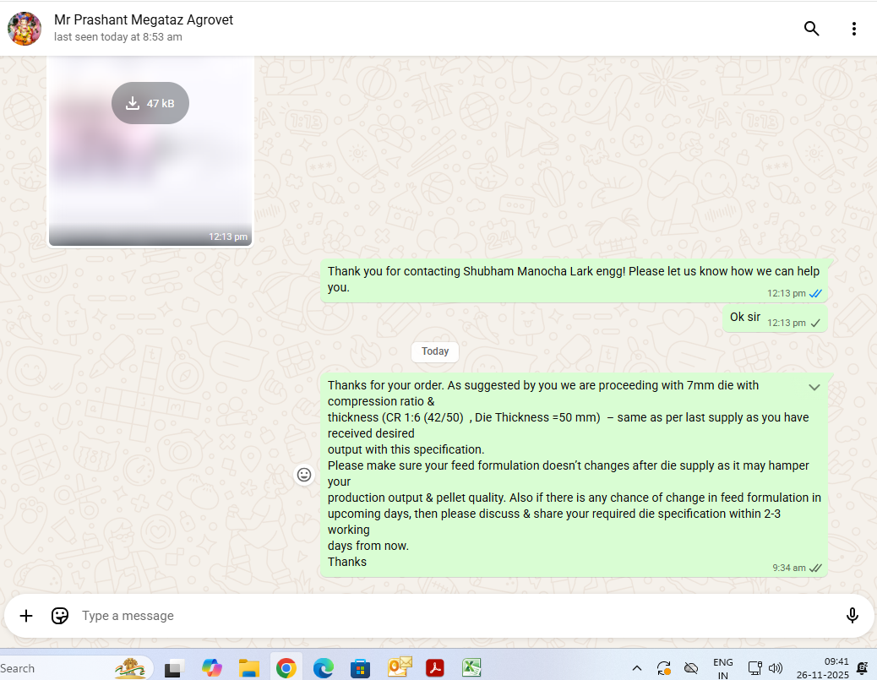Show hidden system tray icons
Screen dimensions: 877x680
pos(636,668)
